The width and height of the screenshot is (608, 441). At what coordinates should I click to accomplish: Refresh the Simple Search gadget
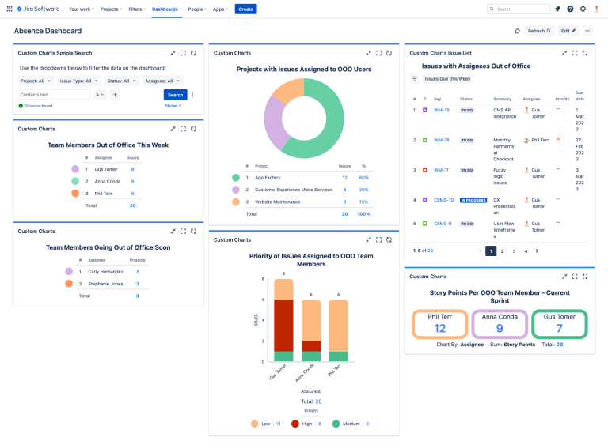(193, 53)
